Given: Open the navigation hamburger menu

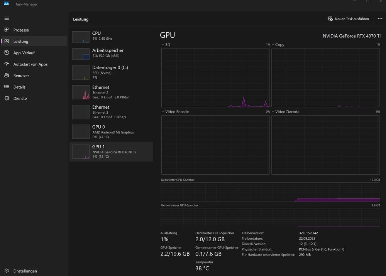Looking at the screenshot, I should tap(6, 18).
